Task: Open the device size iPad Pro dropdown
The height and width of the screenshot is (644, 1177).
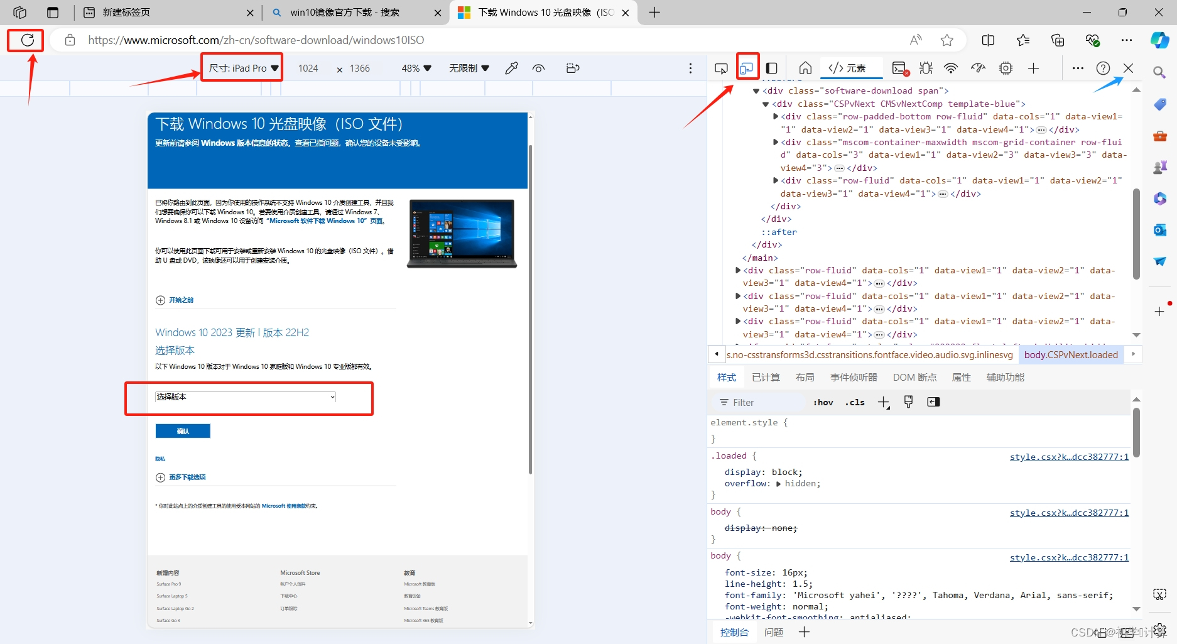Action: (243, 68)
